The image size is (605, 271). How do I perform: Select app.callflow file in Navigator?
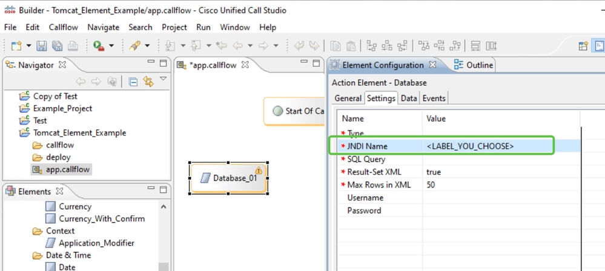click(x=67, y=169)
